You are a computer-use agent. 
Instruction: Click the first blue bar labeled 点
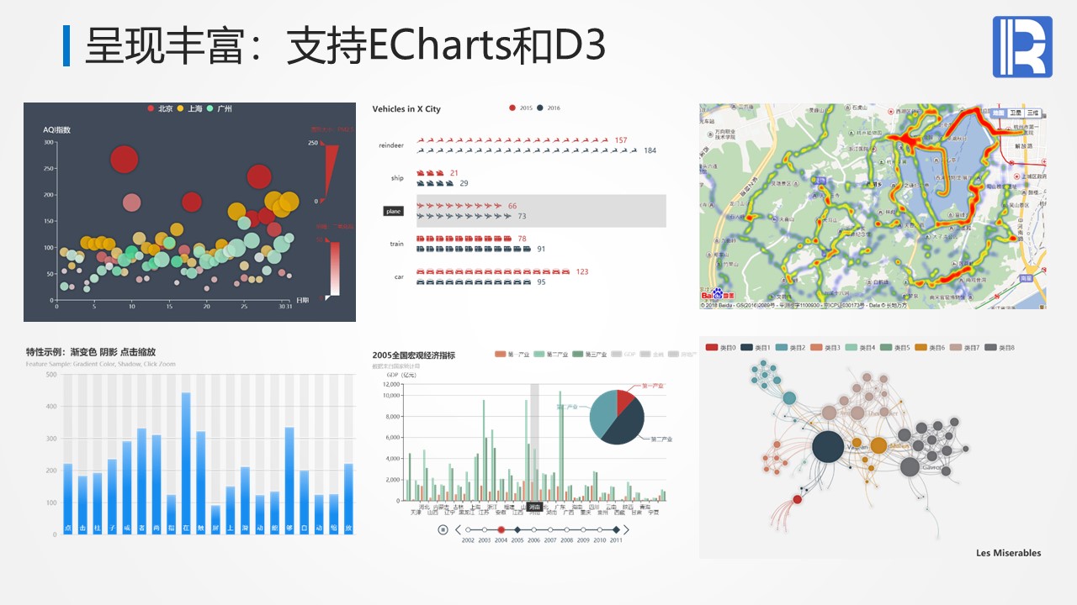click(x=68, y=498)
